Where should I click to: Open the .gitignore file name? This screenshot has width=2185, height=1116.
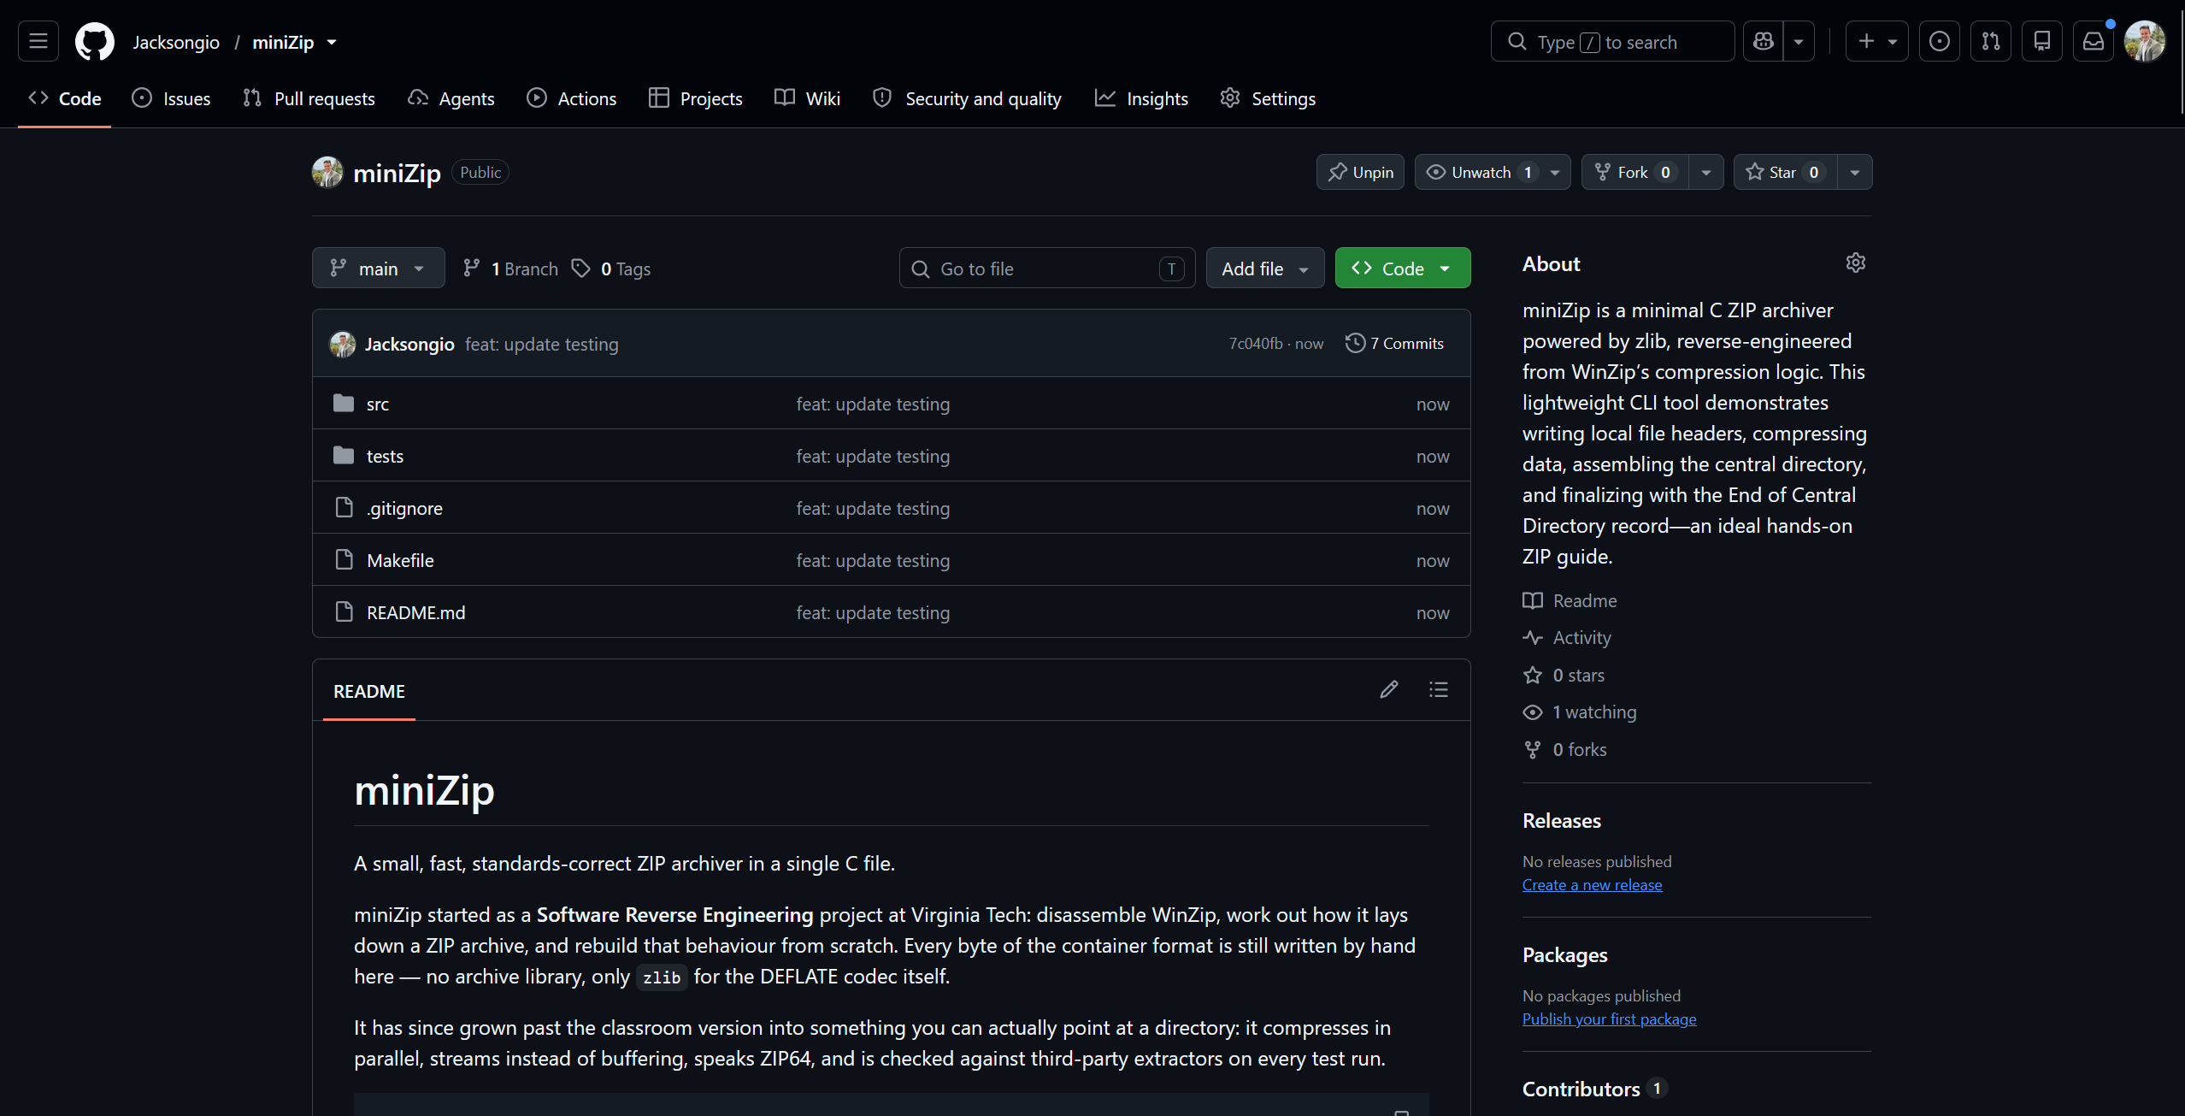[404, 508]
